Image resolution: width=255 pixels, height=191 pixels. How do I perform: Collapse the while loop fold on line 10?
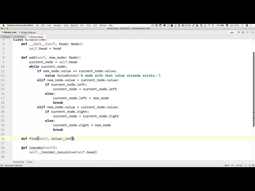[x=12, y=66]
